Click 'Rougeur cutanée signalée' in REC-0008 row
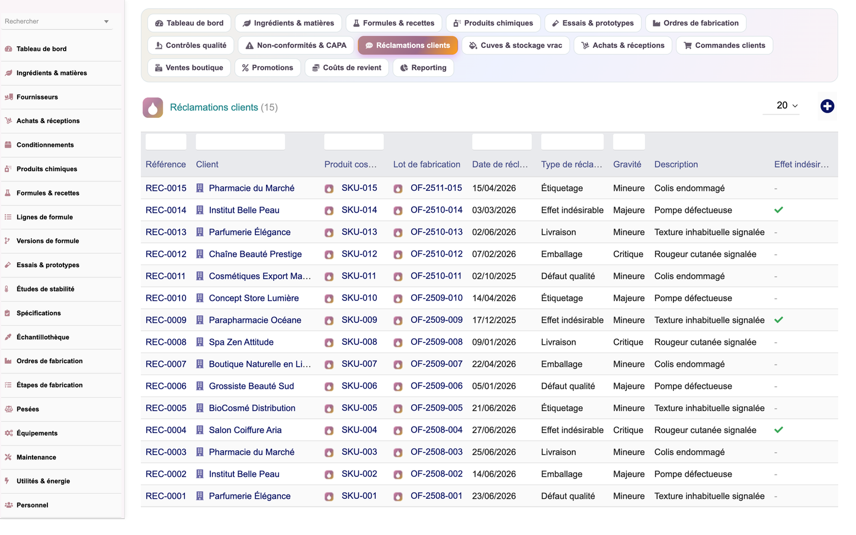Viewport: 856px width, 535px height. coord(705,342)
